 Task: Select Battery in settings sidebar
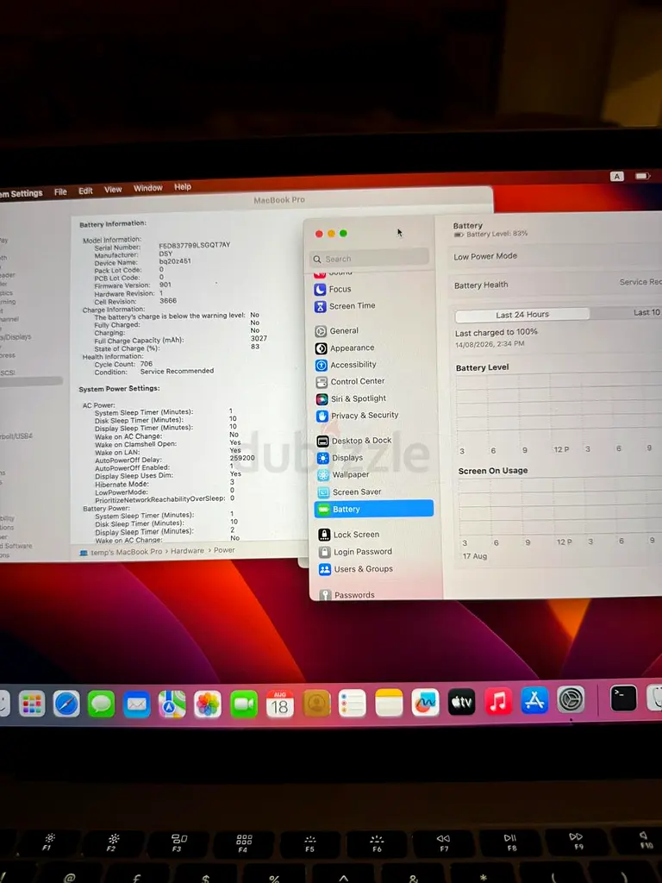374,509
